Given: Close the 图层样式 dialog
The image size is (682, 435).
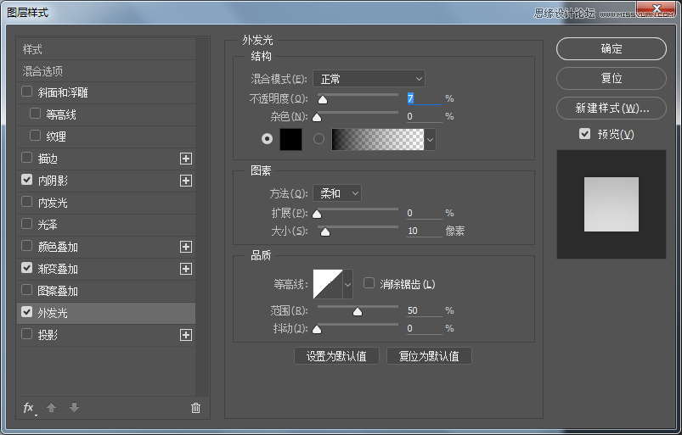Looking at the screenshot, I should tap(657, 8).
